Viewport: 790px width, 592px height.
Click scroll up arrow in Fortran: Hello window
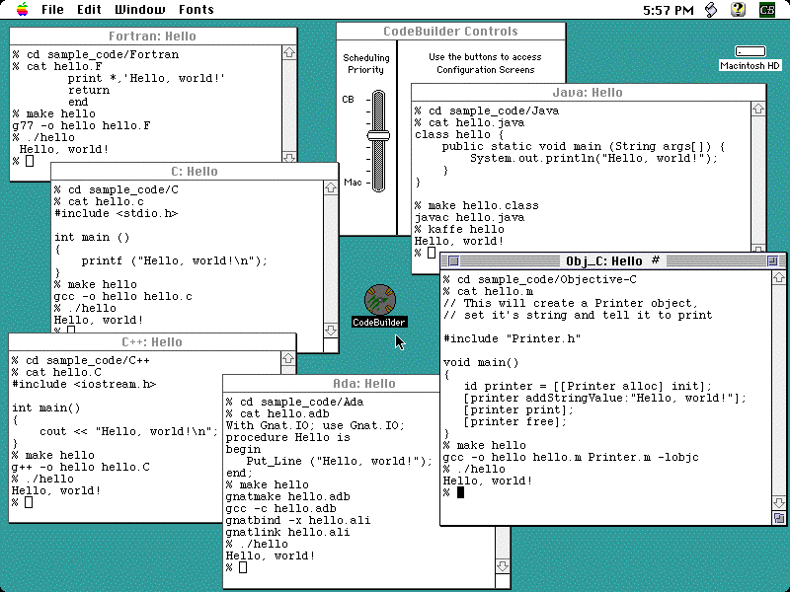[x=289, y=52]
